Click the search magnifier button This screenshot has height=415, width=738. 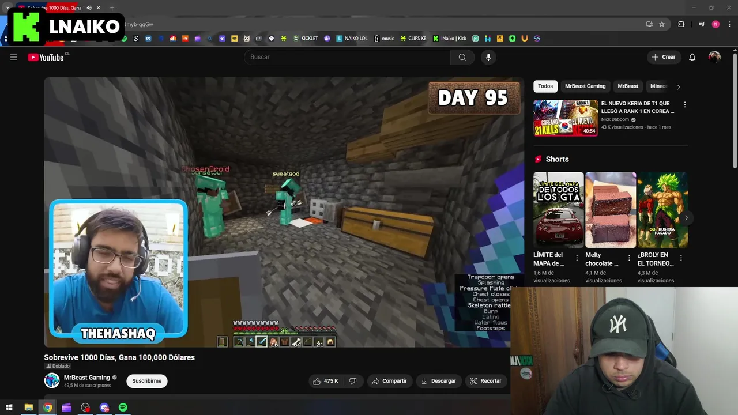coord(462,57)
